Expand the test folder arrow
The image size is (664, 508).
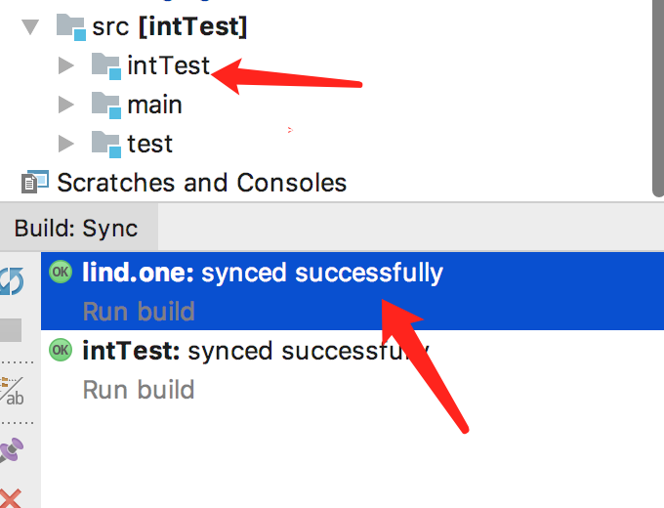click(x=66, y=144)
